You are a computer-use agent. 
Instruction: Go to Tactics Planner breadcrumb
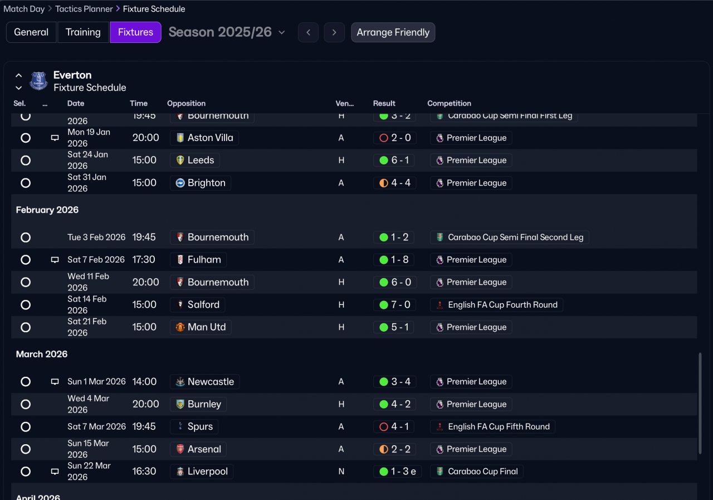(x=84, y=9)
